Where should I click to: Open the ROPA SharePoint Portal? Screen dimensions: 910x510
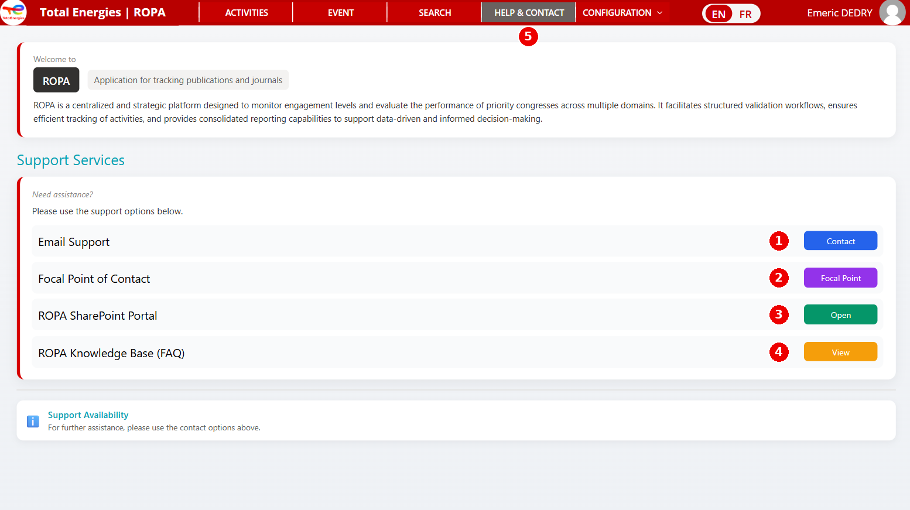click(840, 314)
